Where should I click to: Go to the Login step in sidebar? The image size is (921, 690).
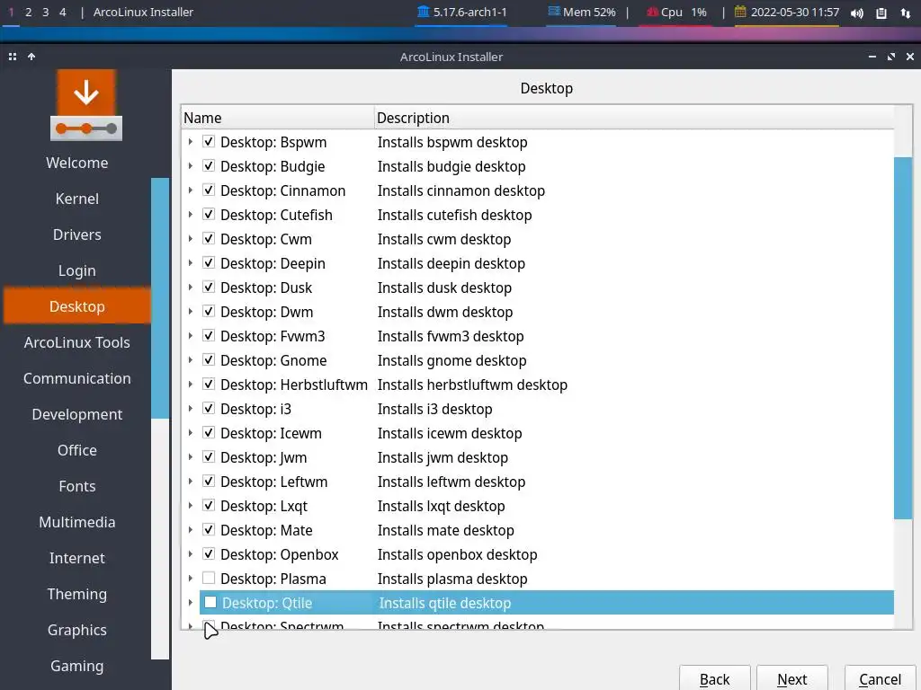[77, 270]
